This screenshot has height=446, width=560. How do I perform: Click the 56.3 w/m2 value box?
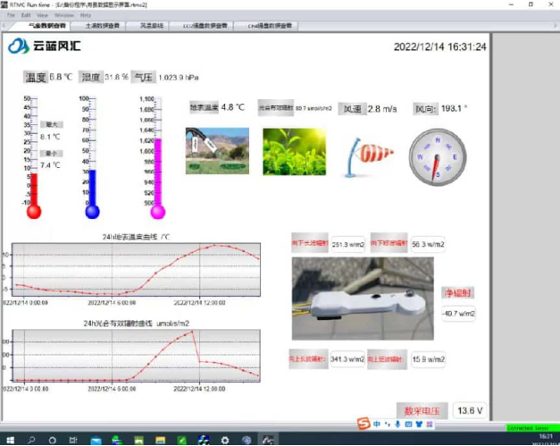tap(428, 244)
